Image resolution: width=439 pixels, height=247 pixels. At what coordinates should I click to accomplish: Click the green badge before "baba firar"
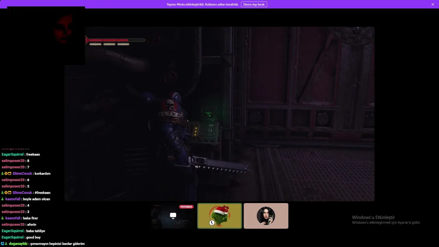coord(2,218)
